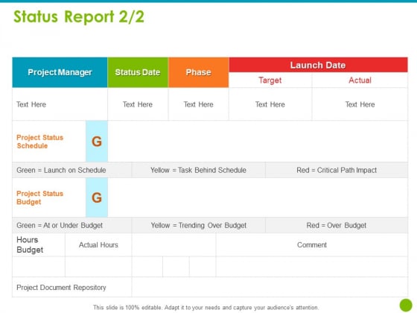The height and width of the screenshot is (313, 417).
Task: Click the Target subheader cell
Action: click(x=270, y=80)
